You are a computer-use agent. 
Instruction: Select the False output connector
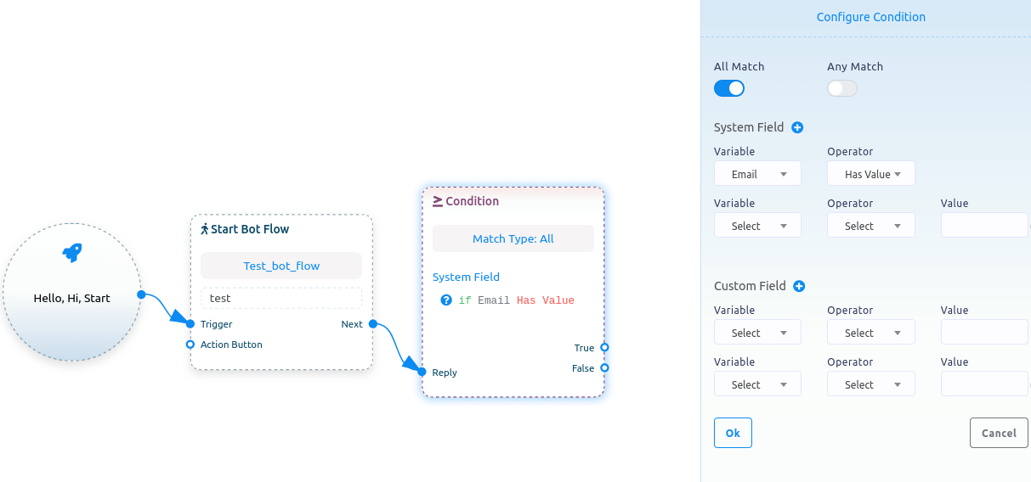(x=604, y=367)
